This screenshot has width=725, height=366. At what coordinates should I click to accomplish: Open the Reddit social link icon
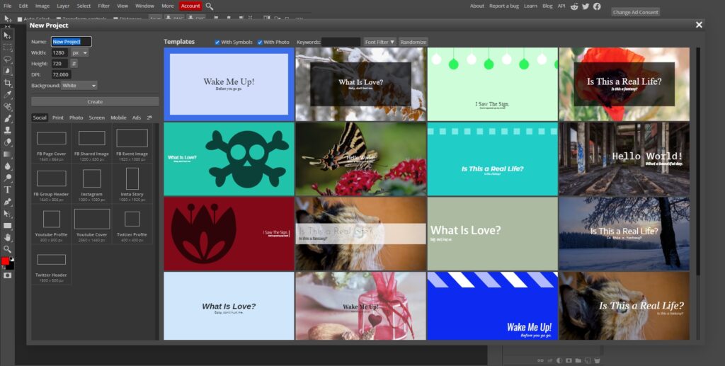[x=574, y=6]
